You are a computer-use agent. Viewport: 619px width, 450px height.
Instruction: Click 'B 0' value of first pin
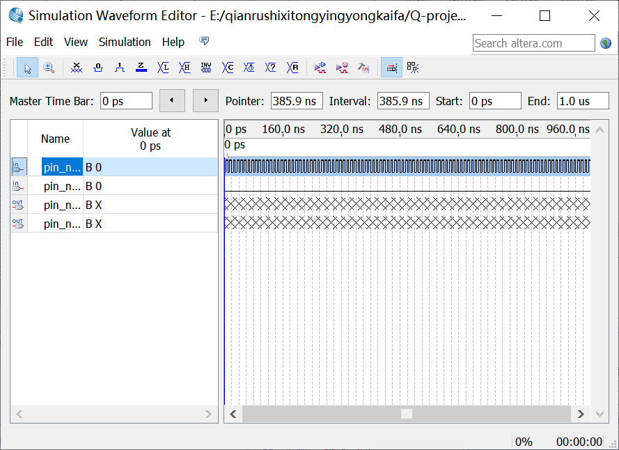click(x=150, y=167)
